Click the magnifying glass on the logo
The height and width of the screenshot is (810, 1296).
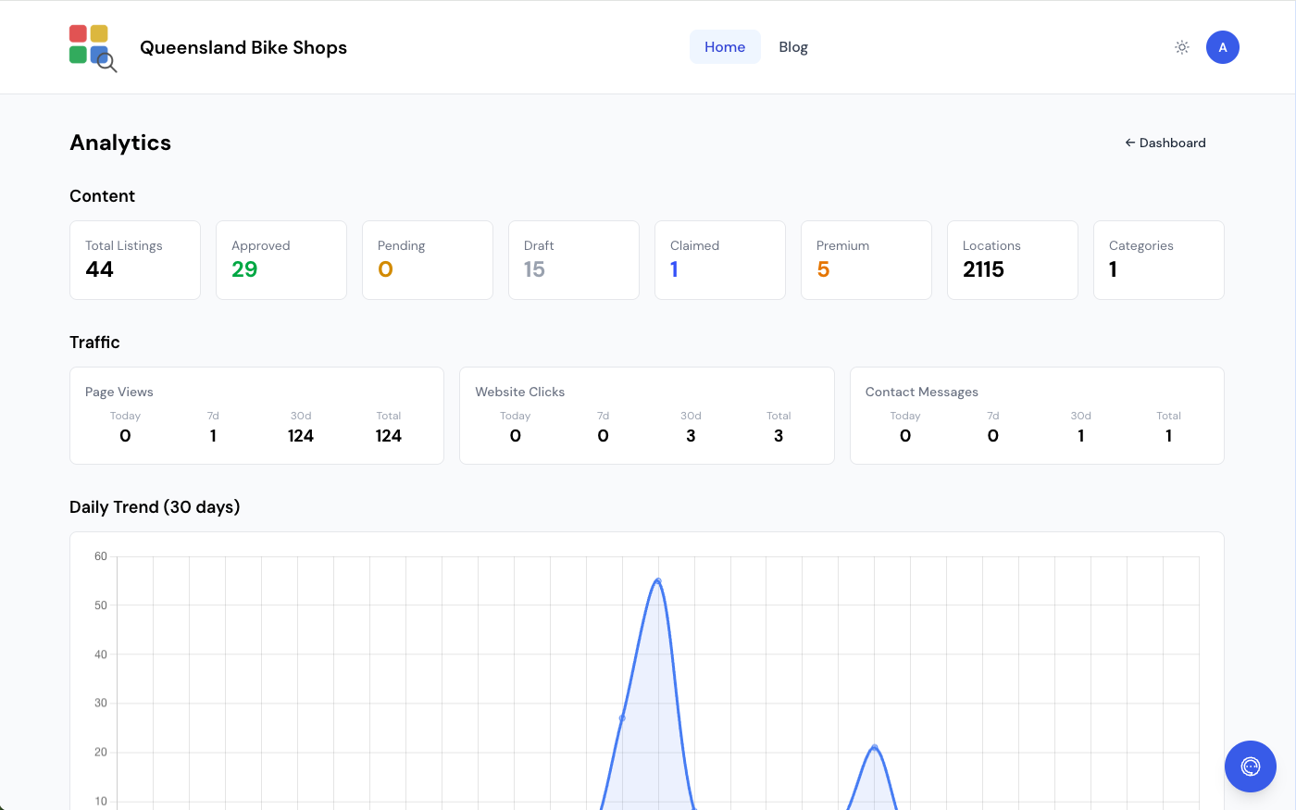point(106,61)
